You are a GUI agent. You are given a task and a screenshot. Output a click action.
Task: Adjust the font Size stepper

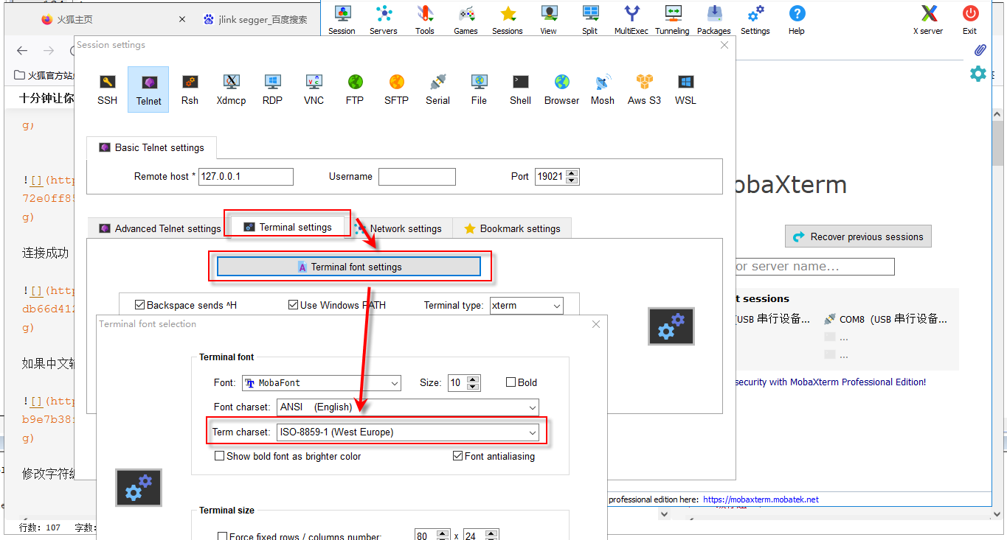coord(474,383)
